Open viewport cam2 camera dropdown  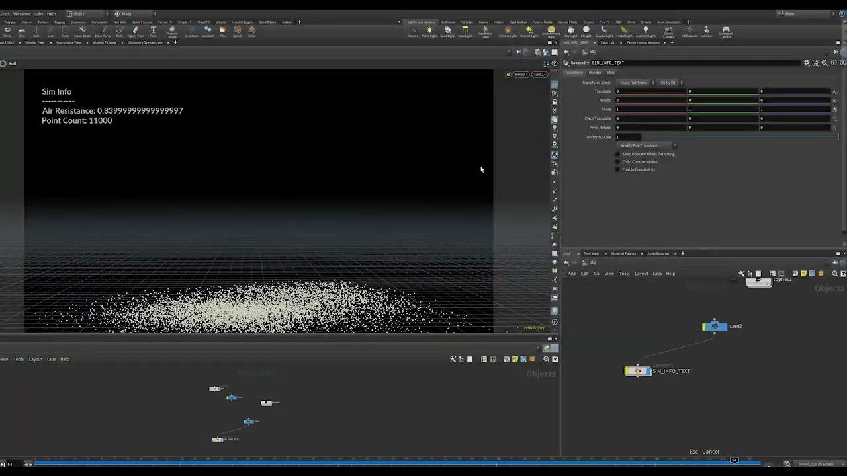click(x=540, y=75)
